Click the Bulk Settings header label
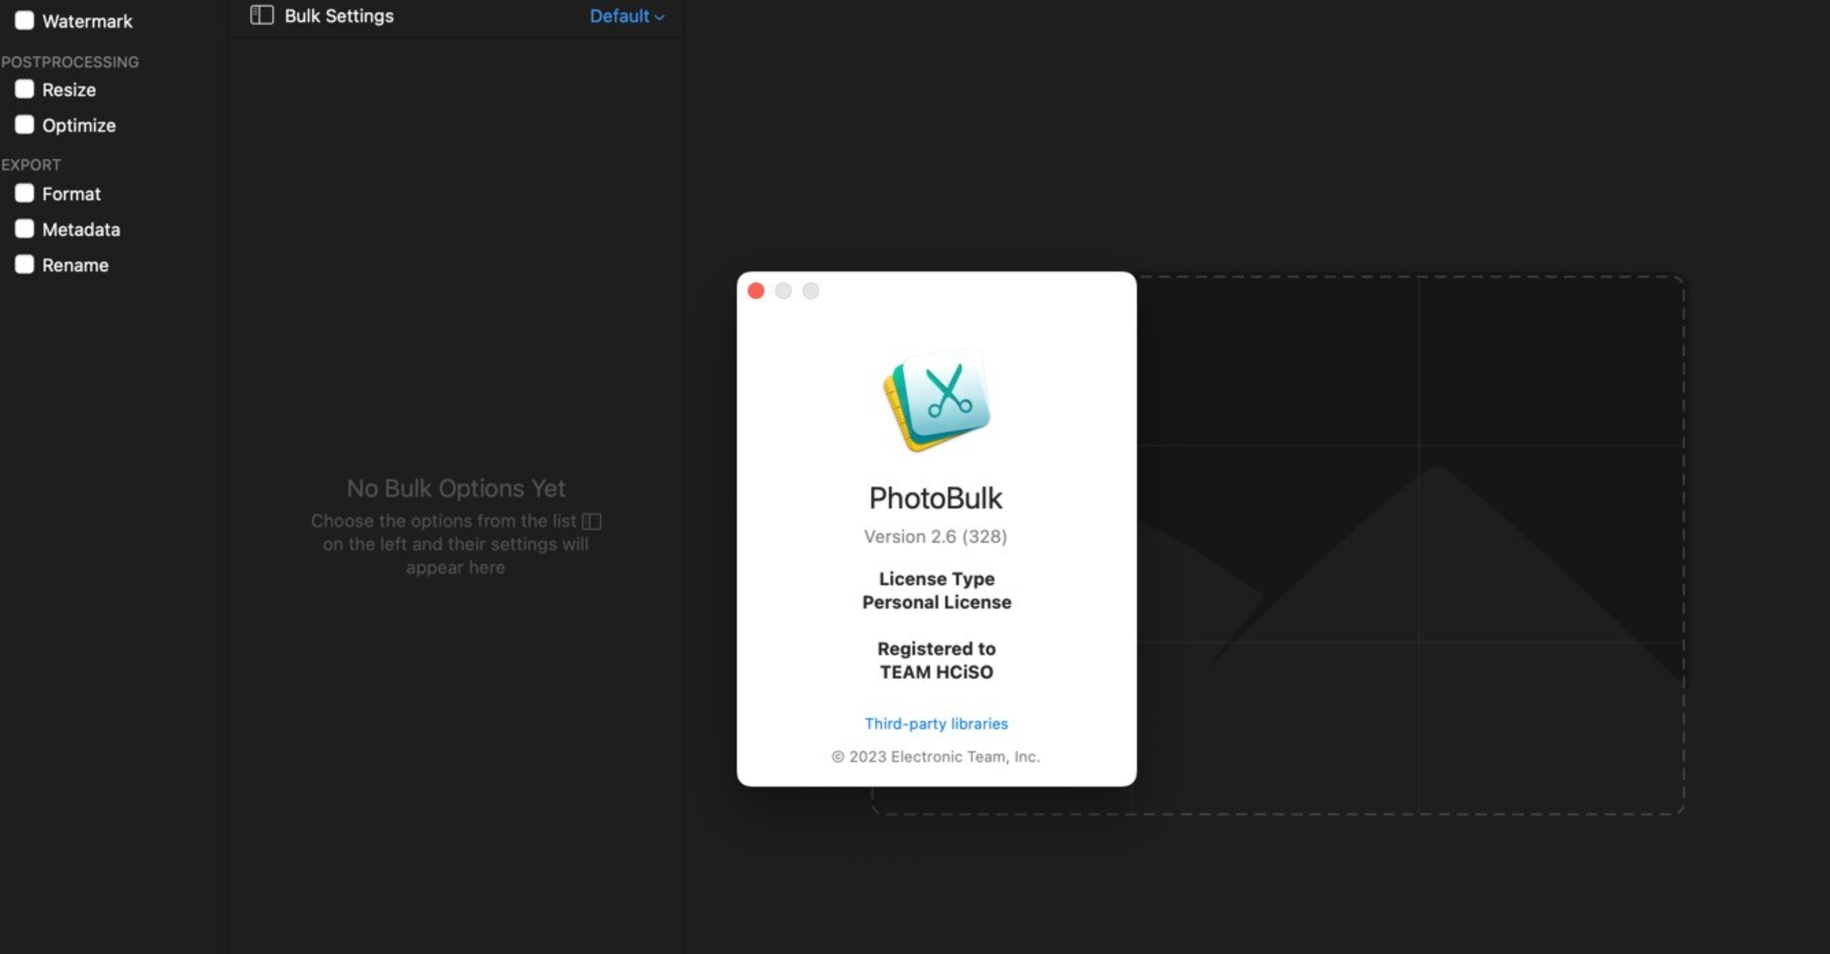Viewport: 1830px width, 954px height. point(339,16)
